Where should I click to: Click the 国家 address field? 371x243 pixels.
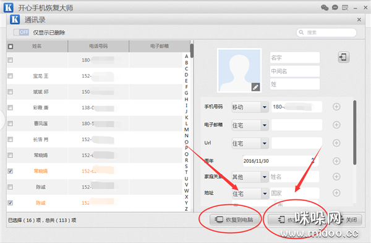(294, 193)
